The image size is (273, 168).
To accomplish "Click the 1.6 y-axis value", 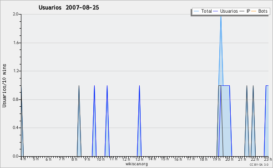I will (16, 43).
